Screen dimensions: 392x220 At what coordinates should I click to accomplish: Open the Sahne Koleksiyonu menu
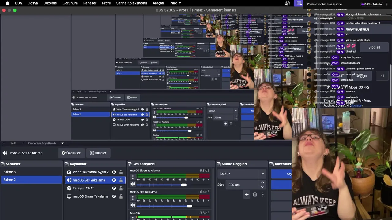[x=132, y=3]
